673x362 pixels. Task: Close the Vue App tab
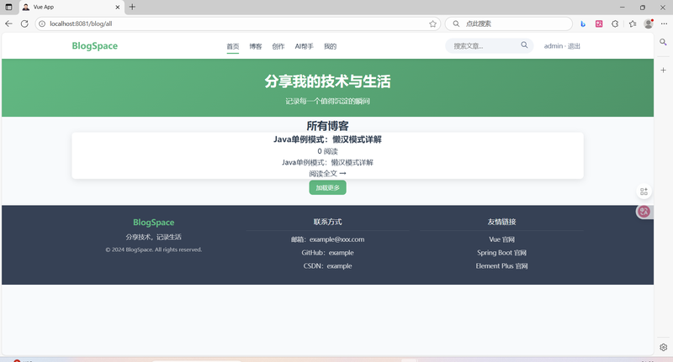pos(117,7)
